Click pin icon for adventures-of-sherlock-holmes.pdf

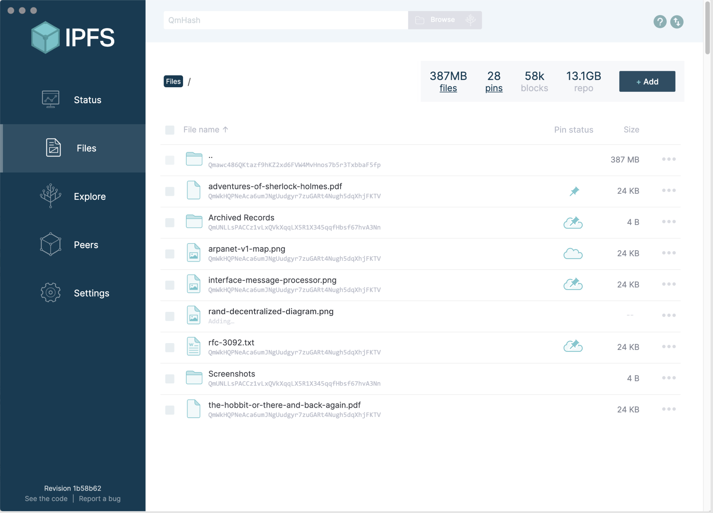pos(574,191)
